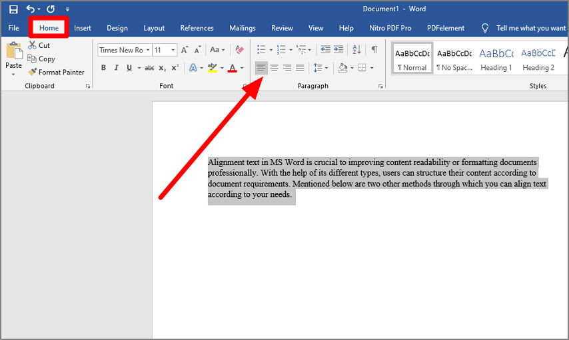Open the Nitro PDF Pro tab
The image size is (569, 340).
pos(390,28)
